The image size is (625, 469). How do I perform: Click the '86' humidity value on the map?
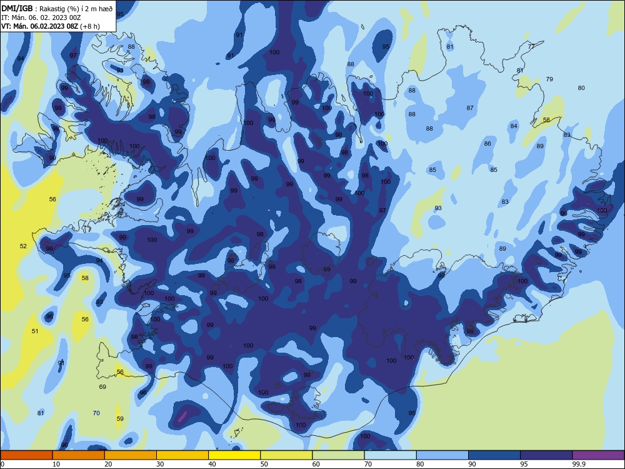point(488,144)
